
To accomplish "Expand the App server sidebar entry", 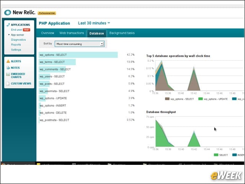I will coord(17,35).
